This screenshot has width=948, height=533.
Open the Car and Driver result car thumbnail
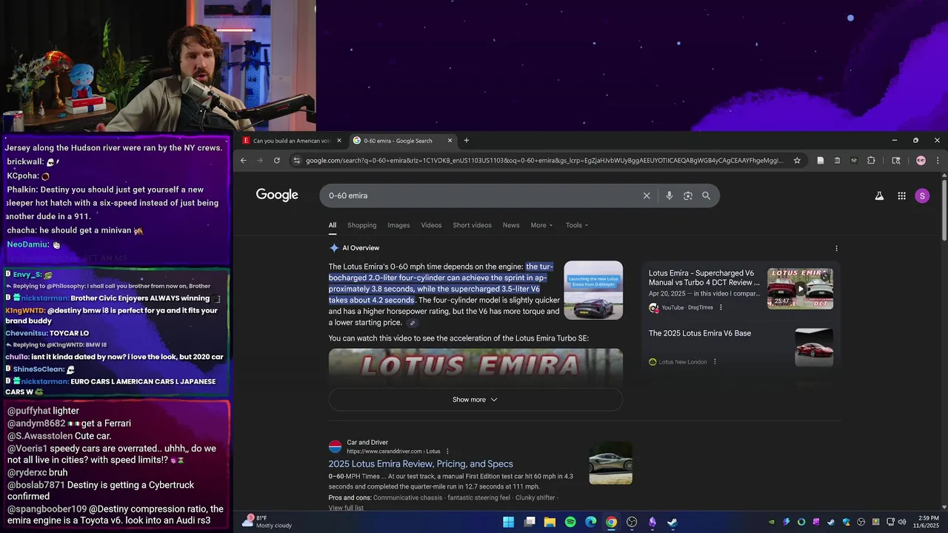(610, 463)
